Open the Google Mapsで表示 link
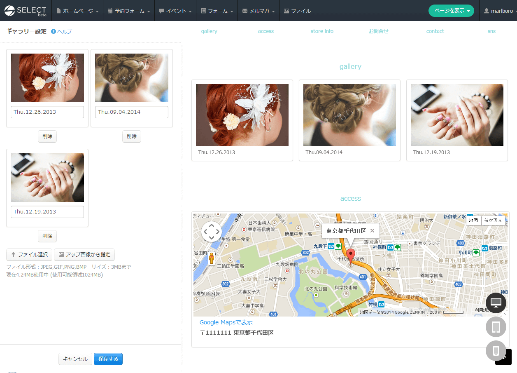This screenshot has height=373, width=517. pos(226,322)
